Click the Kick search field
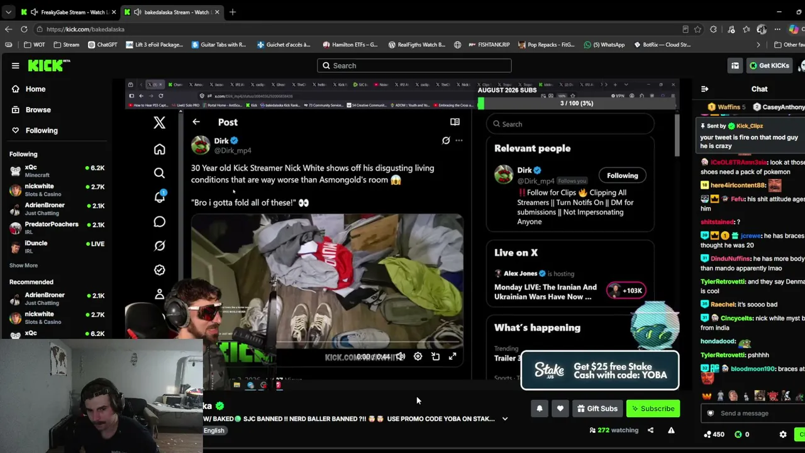 pos(414,65)
